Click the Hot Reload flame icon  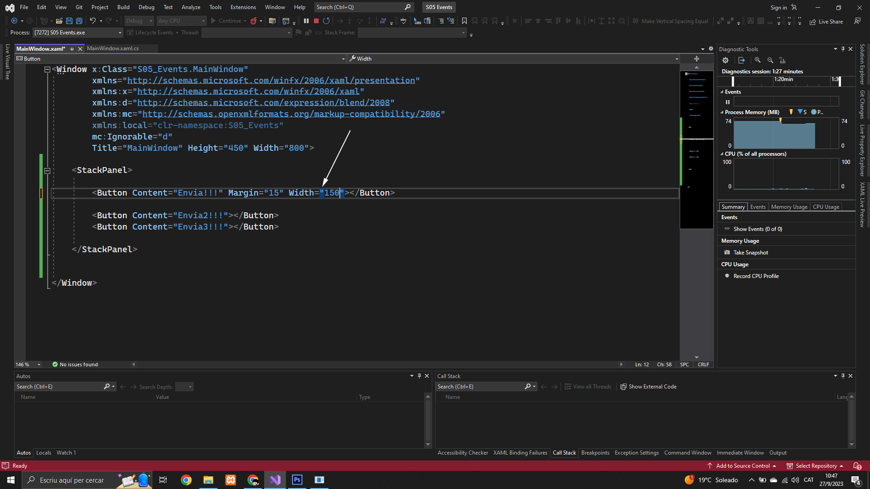click(254, 21)
